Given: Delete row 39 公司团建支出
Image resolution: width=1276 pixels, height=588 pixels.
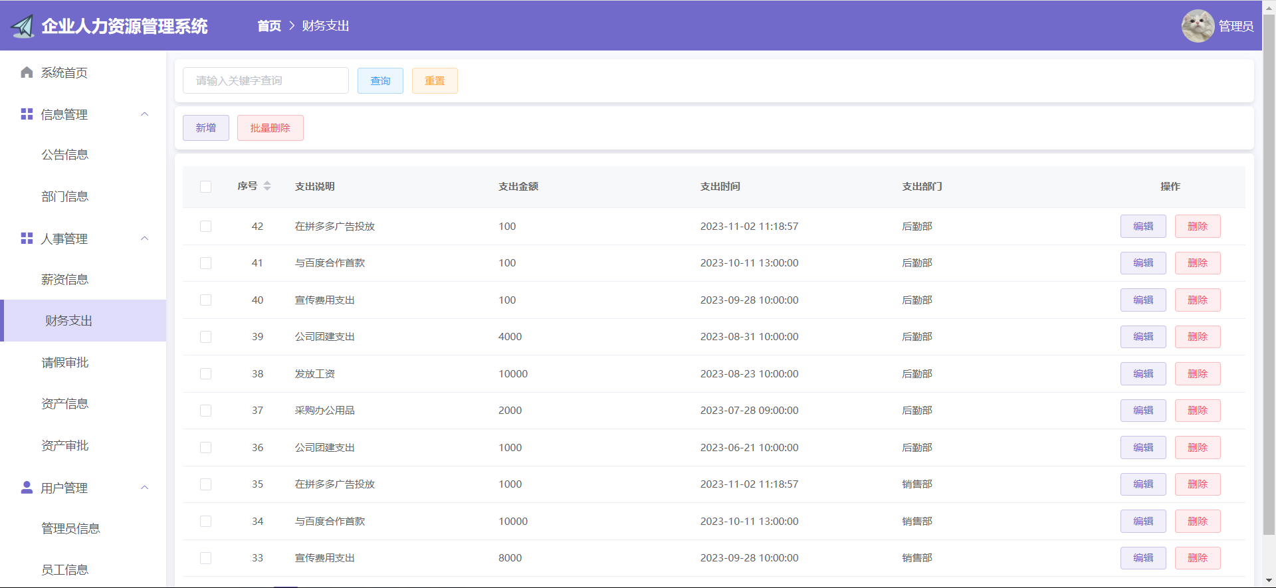Looking at the screenshot, I should [x=1198, y=337].
